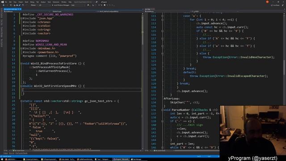Collapse the else block at line 121
Viewport: 286px width, 161px height.
162,54
